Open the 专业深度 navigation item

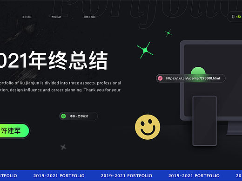coord(56,17)
